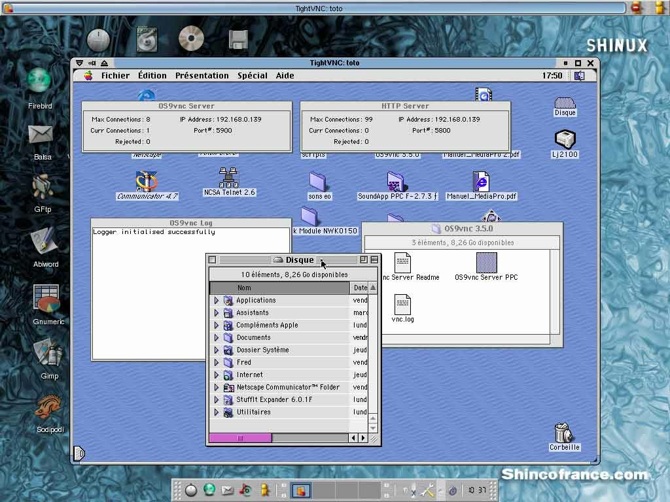Image resolution: width=670 pixels, height=502 pixels.
Task: Click the Disque window close box
Action: [213, 259]
